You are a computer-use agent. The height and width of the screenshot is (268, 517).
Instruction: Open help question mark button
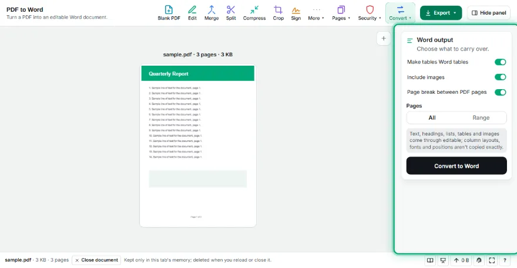(x=505, y=260)
